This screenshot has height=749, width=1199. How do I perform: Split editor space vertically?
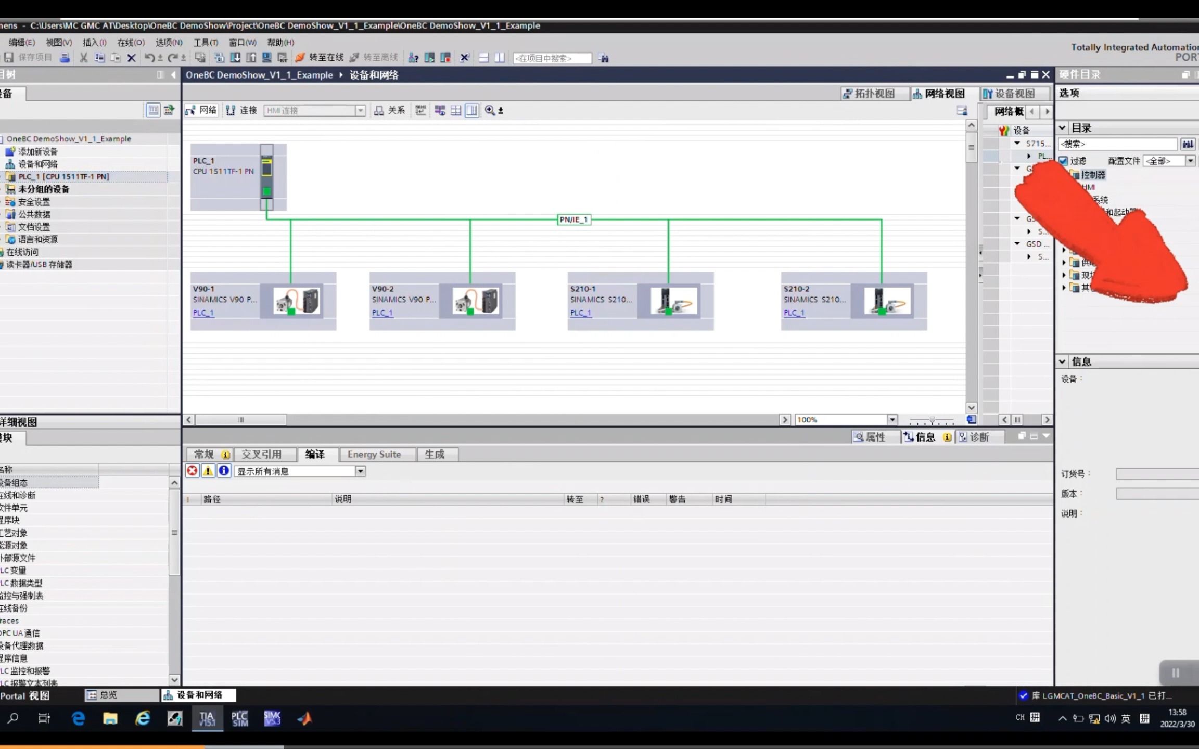coord(500,58)
